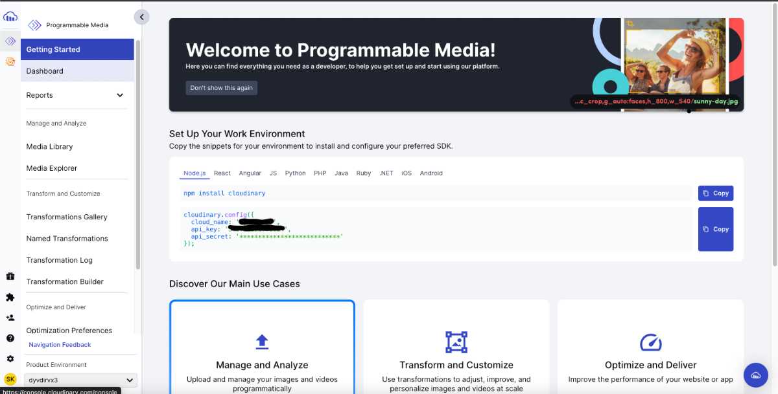Open the settings gear icon
The height and width of the screenshot is (394, 778).
coord(10,358)
